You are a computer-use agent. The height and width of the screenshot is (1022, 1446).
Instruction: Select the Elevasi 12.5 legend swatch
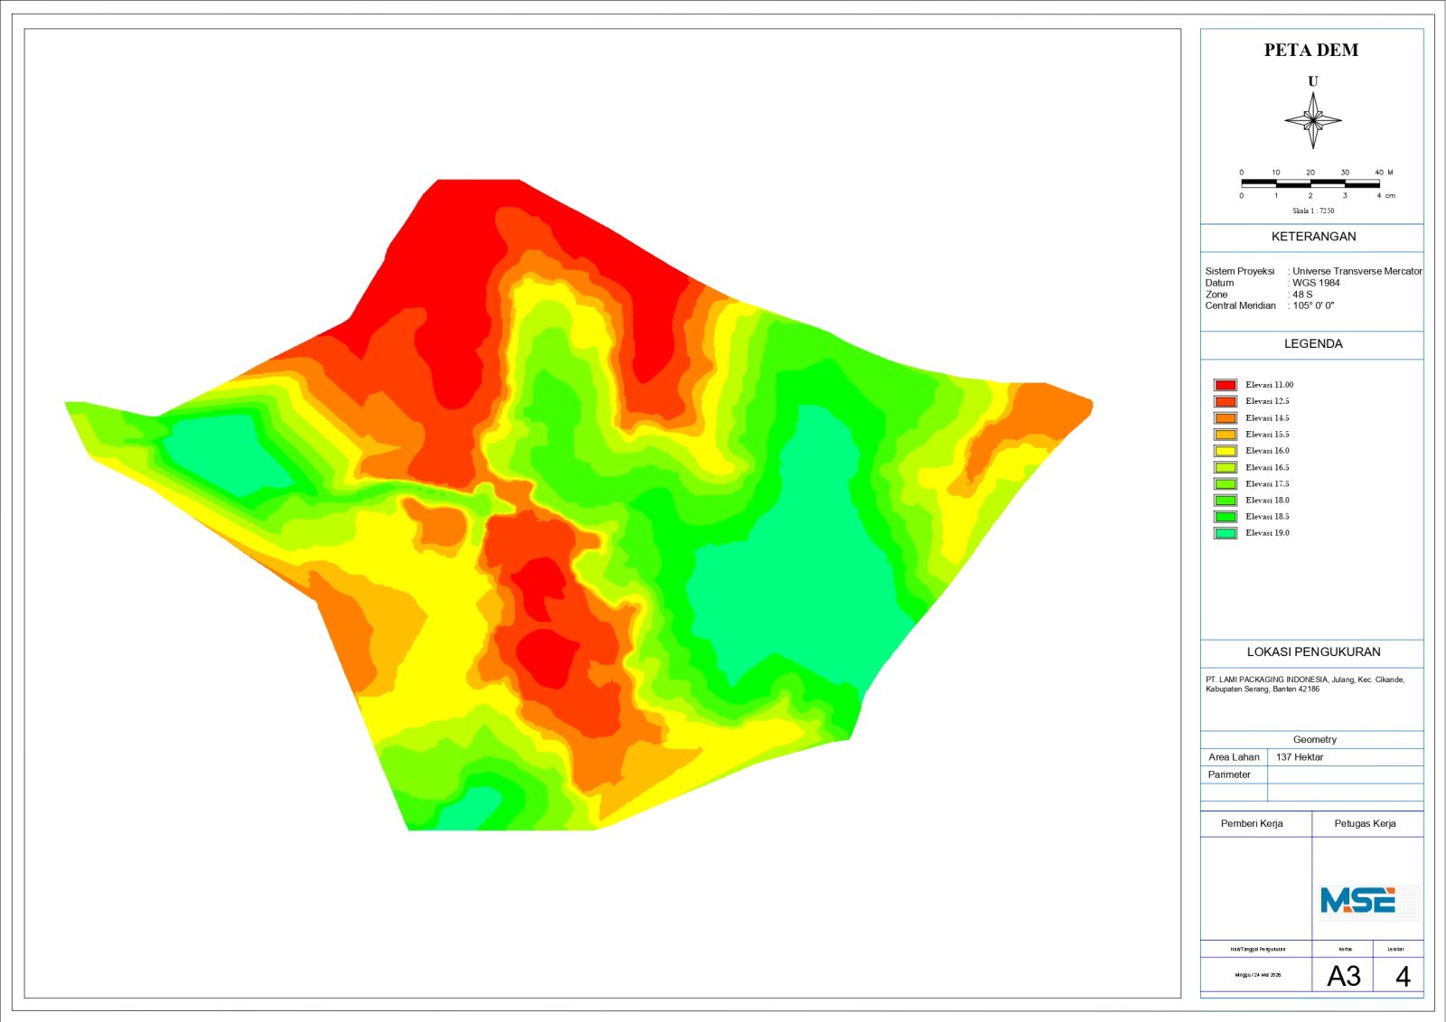point(1225,401)
